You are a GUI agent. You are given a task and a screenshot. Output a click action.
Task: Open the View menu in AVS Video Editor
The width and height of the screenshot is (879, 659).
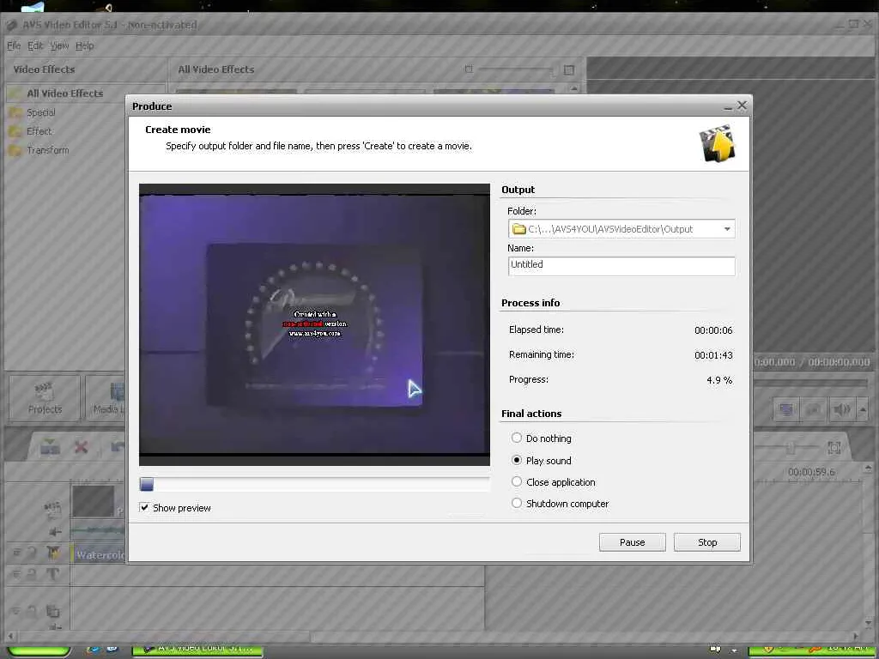click(x=59, y=46)
